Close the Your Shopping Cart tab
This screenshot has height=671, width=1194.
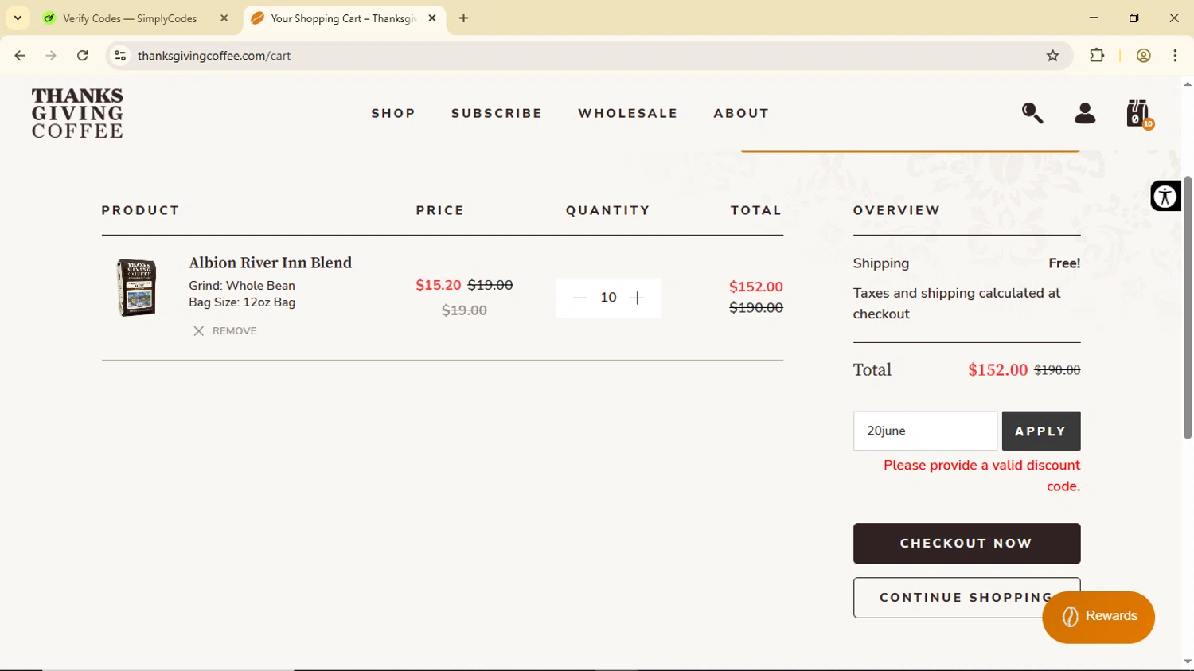432,18
